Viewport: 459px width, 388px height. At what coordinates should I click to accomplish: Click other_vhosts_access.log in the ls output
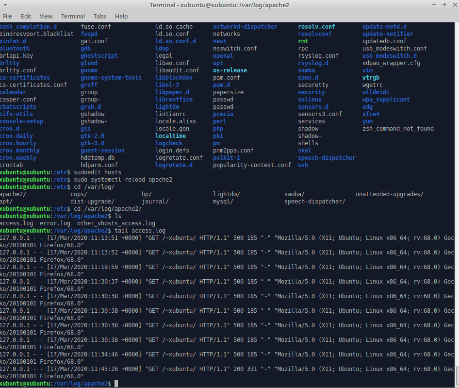tap(116, 223)
